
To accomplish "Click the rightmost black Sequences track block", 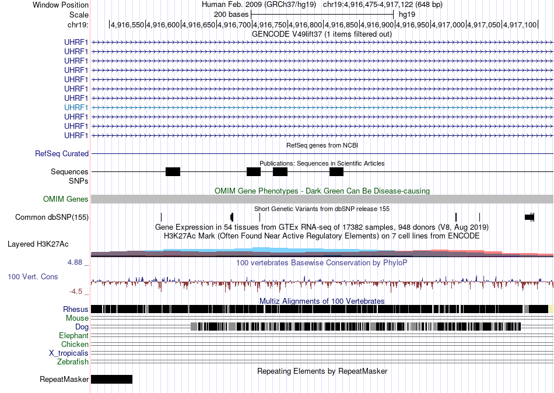I will [336, 172].
